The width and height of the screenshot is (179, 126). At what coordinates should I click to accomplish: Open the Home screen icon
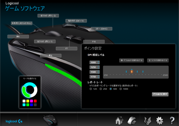119,120
